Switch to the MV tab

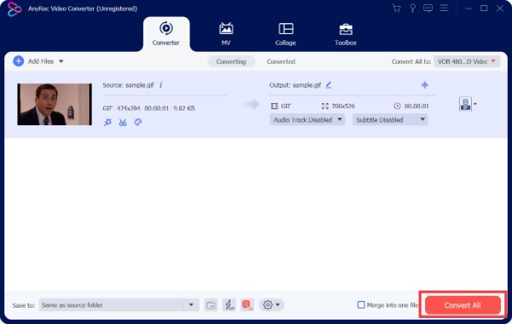[x=226, y=34]
